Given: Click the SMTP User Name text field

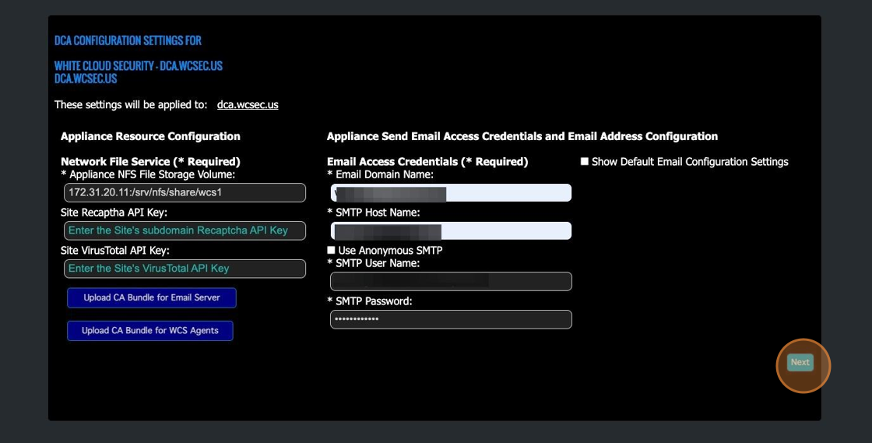Looking at the screenshot, I should coord(451,281).
